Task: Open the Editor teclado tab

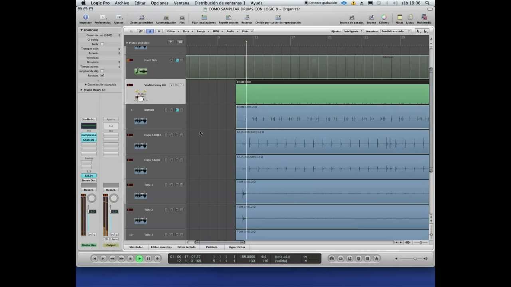Action: pyautogui.click(x=186, y=247)
